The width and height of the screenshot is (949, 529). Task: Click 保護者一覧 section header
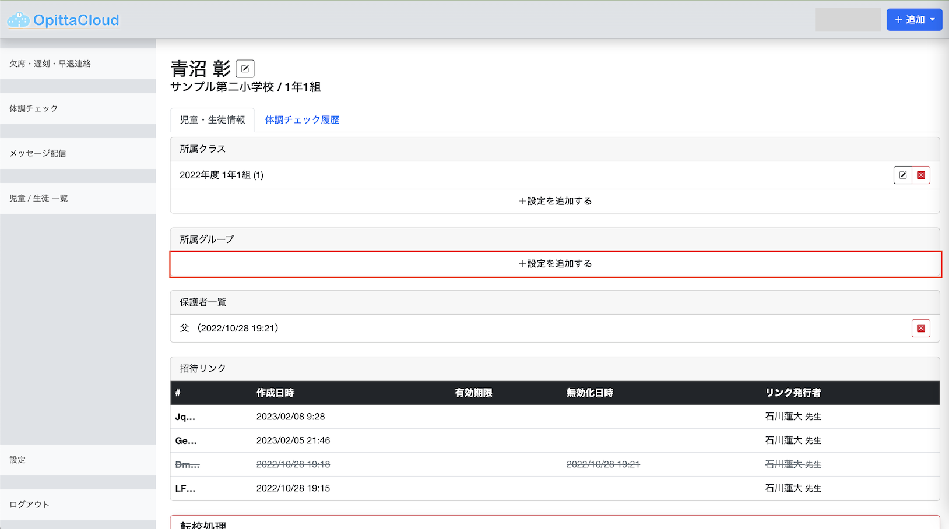(x=555, y=302)
